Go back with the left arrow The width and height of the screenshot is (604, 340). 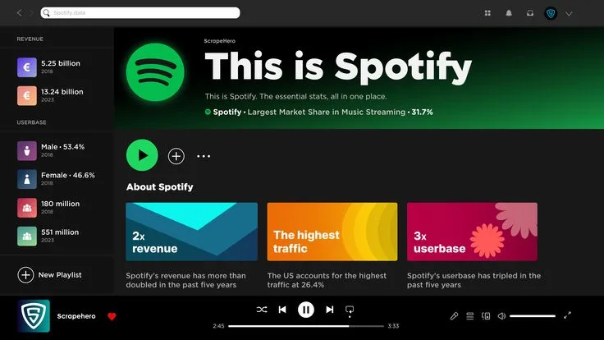click(x=19, y=13)
